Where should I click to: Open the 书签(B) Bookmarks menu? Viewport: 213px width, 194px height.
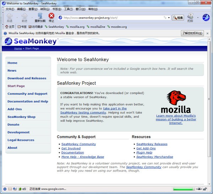57,9
